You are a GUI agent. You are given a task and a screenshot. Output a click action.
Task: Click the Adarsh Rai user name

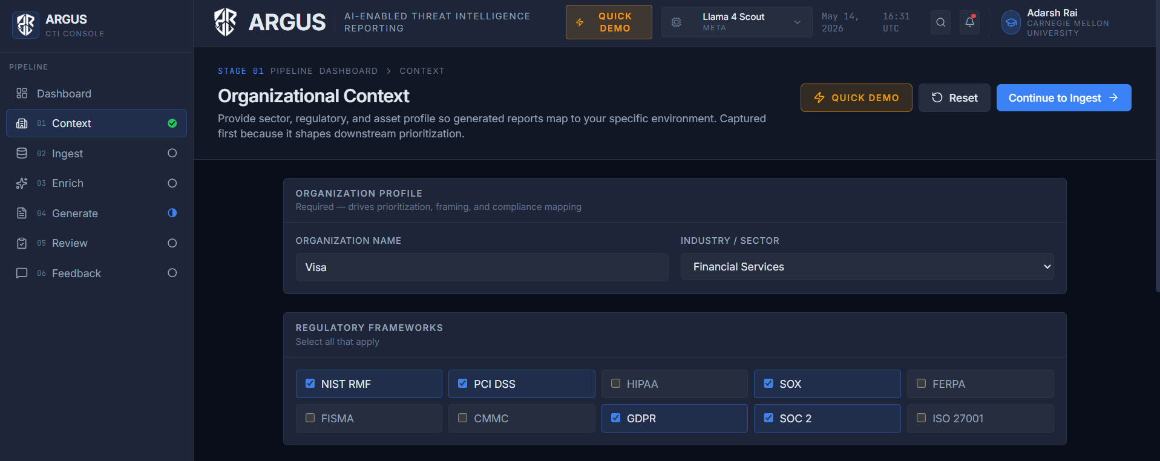[x=1052, y=13]
